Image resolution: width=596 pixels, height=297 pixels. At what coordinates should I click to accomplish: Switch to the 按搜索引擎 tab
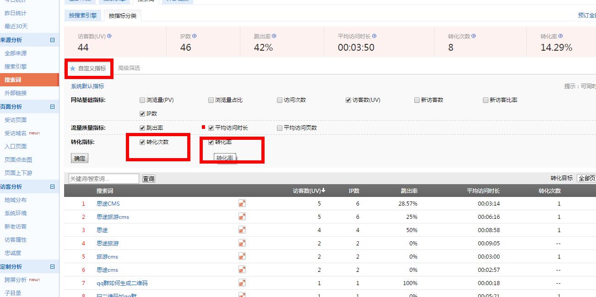point(82,15)
